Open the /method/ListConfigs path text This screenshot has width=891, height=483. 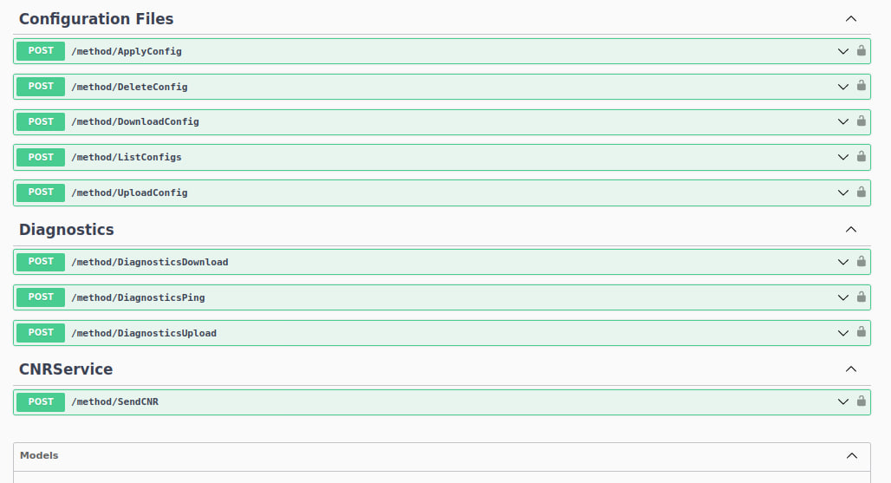click(127, 158)
